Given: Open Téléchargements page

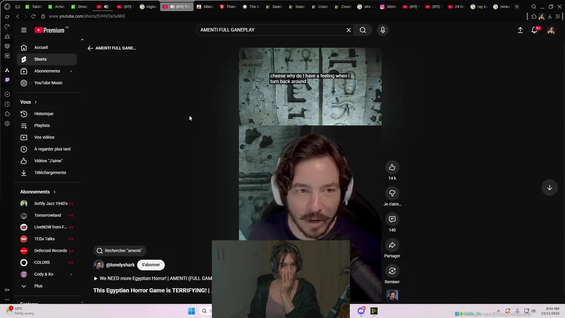Looking at the screenshot, I should pyautogui.click(x=47, y=173).
